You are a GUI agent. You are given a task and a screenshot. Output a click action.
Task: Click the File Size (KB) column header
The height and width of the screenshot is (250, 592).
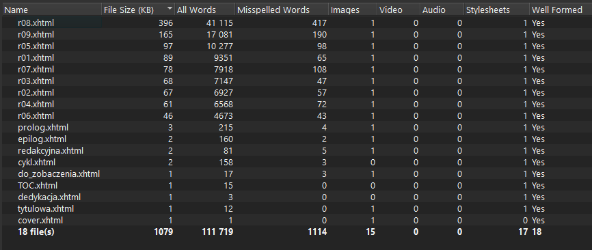coord(138,10)
